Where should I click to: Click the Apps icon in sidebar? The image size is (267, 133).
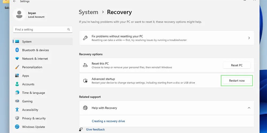coord(17,76)
